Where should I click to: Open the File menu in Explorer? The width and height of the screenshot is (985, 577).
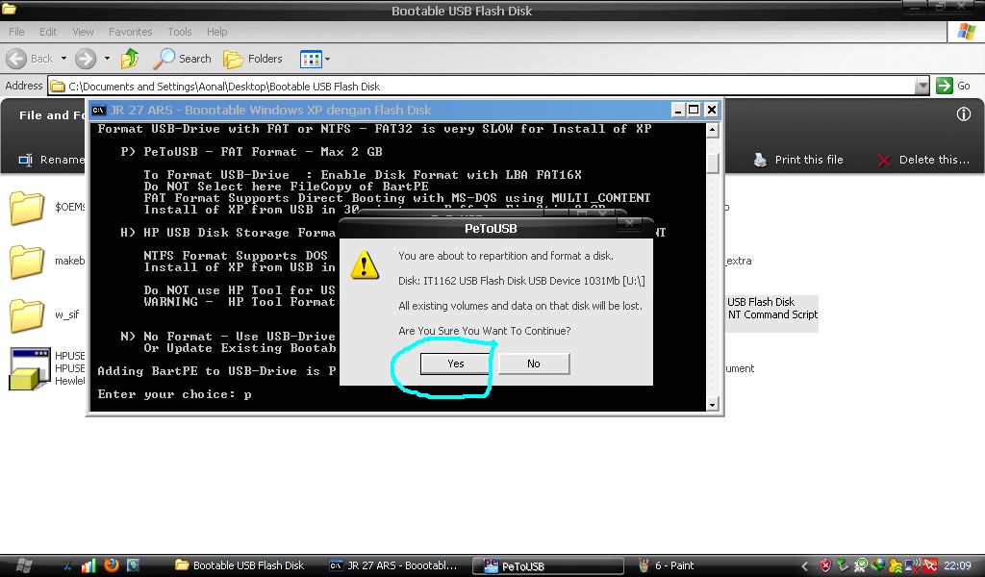16,32
